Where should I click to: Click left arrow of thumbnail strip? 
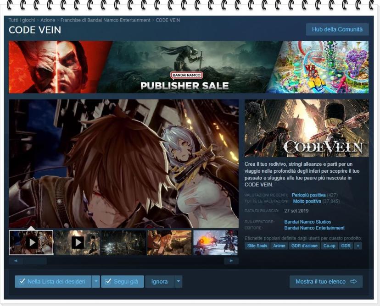[16, 261]
